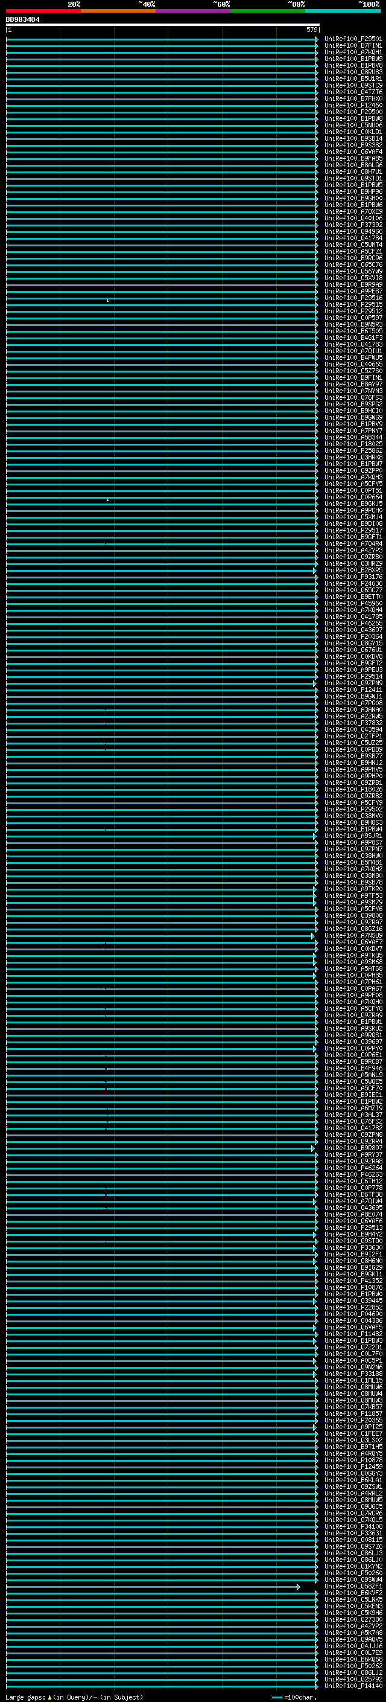Click the UniRef100_Q39697 label
This screenshot has height=1702, width=386.
[353, 1042]
